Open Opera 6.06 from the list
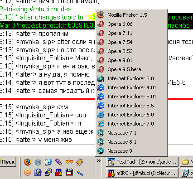 131,24
